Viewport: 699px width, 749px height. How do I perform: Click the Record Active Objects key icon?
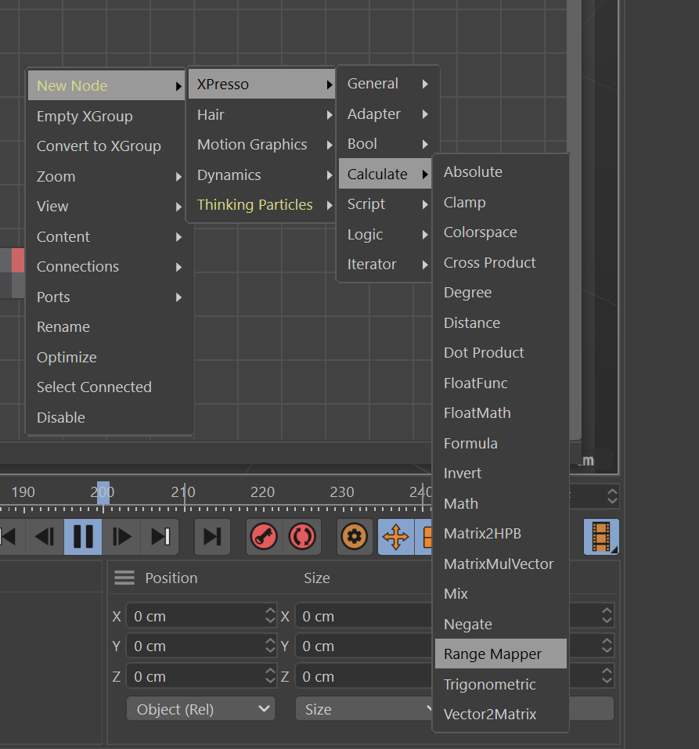click(x=264, y=537)
